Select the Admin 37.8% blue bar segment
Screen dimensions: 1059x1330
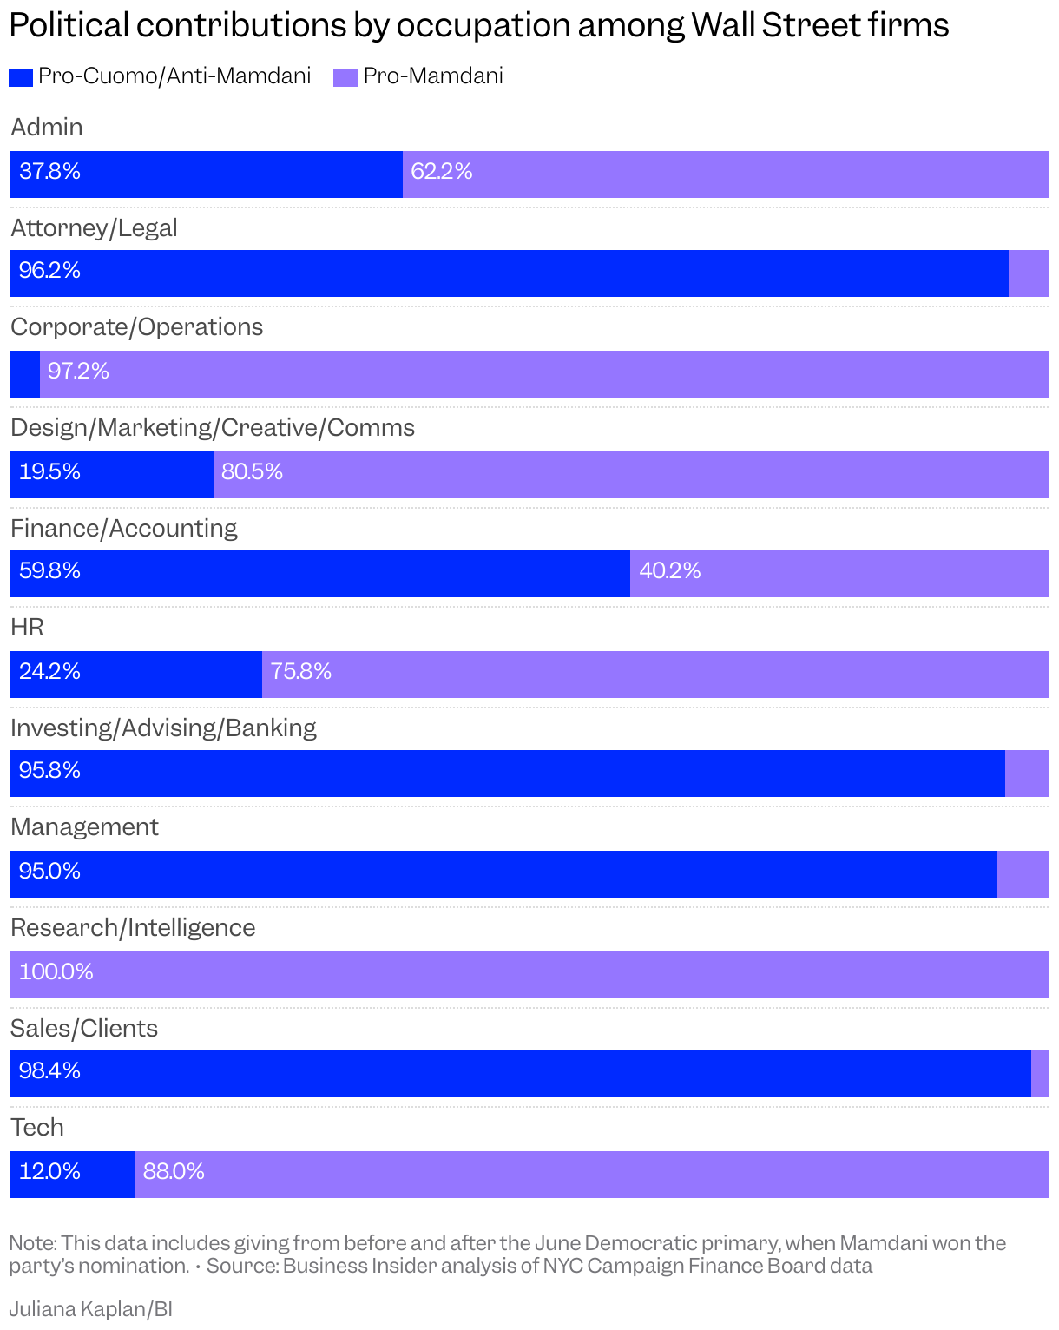(207, 174)
